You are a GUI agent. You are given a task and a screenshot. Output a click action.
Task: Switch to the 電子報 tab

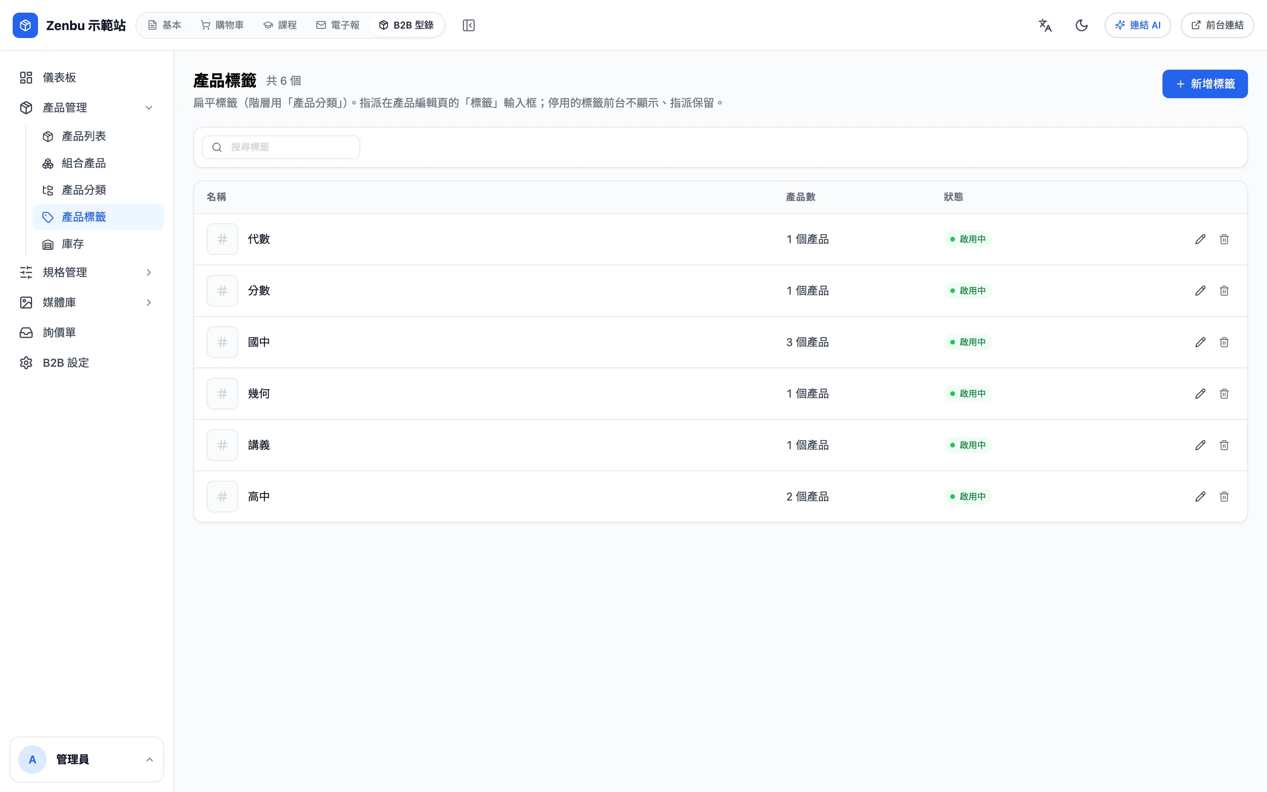[338, 25]
